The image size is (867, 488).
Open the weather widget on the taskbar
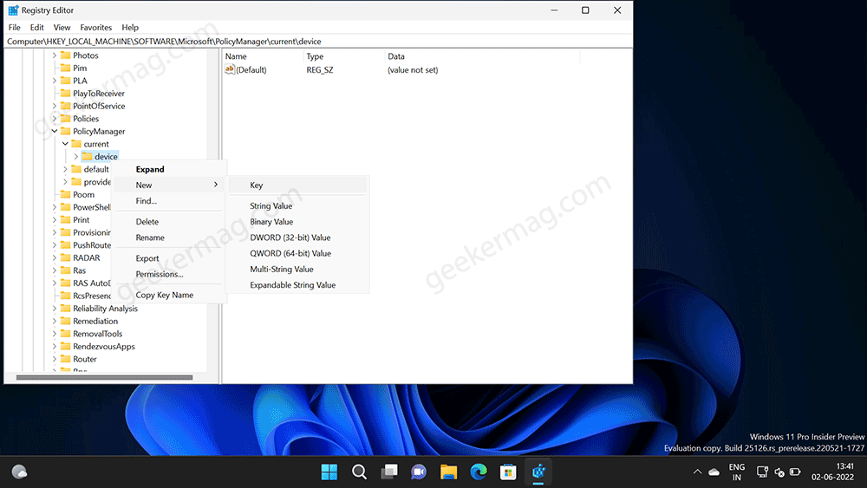click(19, 472)
